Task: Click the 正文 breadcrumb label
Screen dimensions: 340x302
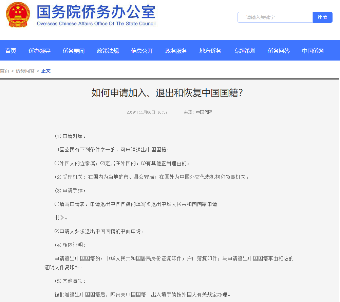Action: point(45,71)
